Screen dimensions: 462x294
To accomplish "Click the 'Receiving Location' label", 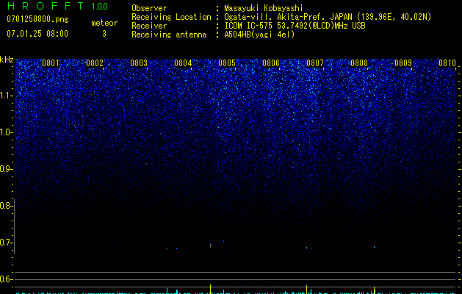I will click(x=171, y=17).
